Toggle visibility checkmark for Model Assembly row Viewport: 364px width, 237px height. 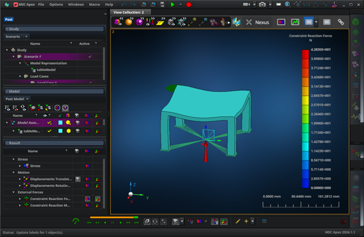pos(49,123)
